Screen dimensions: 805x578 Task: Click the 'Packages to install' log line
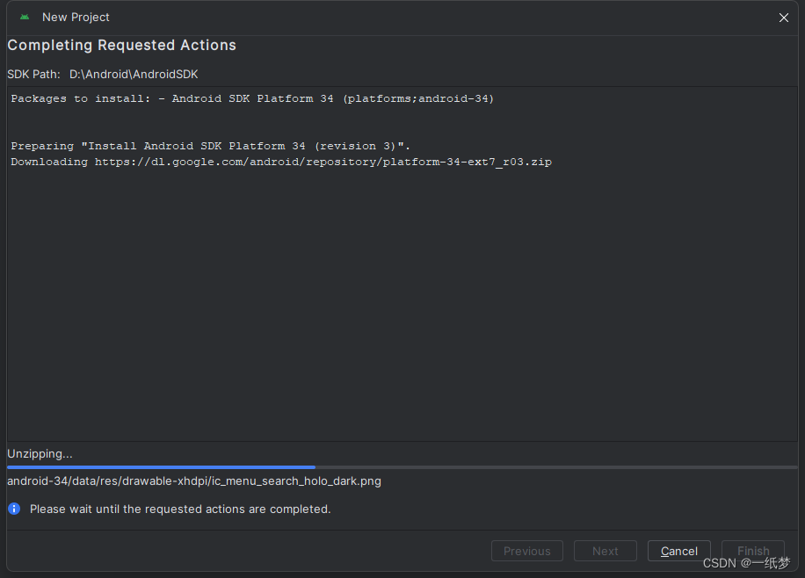[x=252, y=98]
